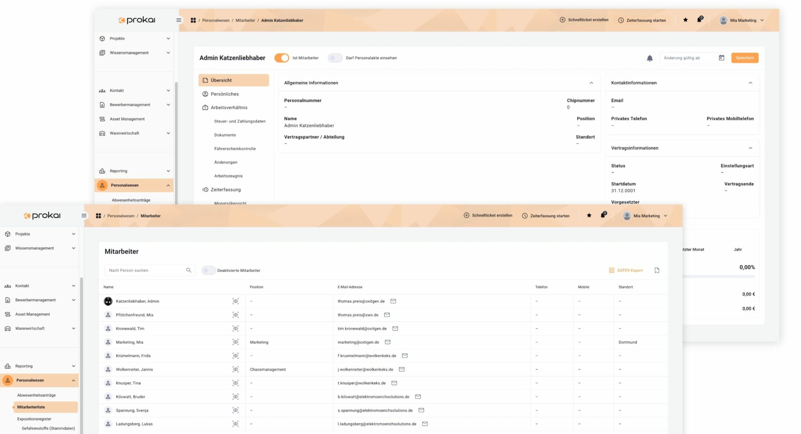Collapse Kontaktinformationen panel
Viewport: 801px width, 434px height.
750,83
